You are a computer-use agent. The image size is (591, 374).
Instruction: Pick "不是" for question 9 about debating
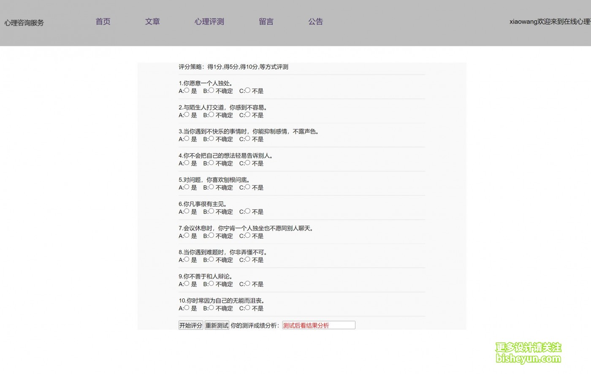click(247, 284)
